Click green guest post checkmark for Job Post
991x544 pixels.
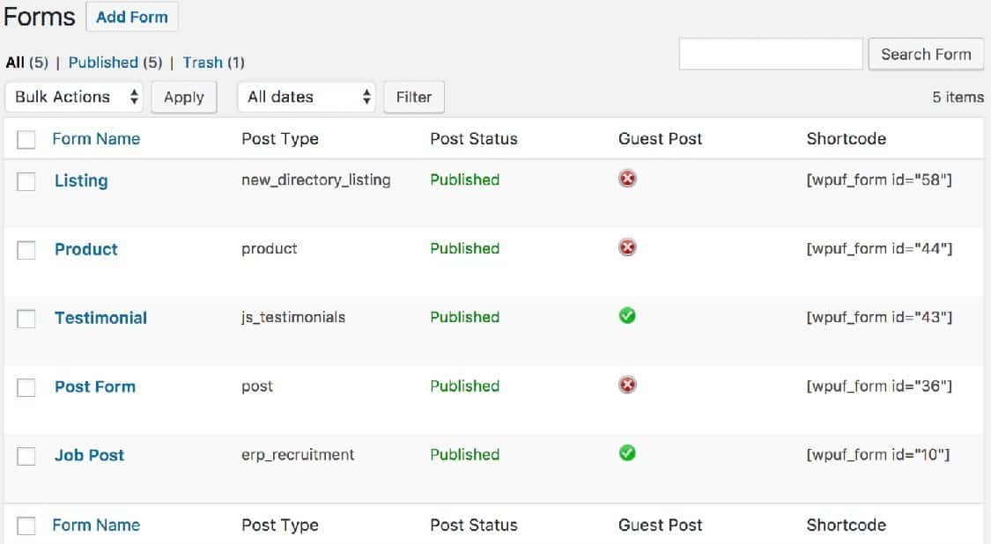[627, 453]
